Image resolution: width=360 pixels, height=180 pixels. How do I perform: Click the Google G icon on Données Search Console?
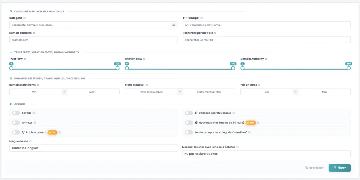(196, 113)
